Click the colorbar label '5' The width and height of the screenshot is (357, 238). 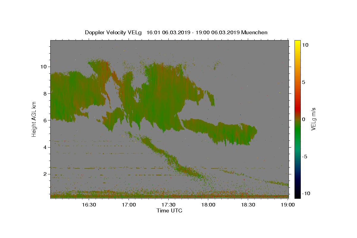304,82
